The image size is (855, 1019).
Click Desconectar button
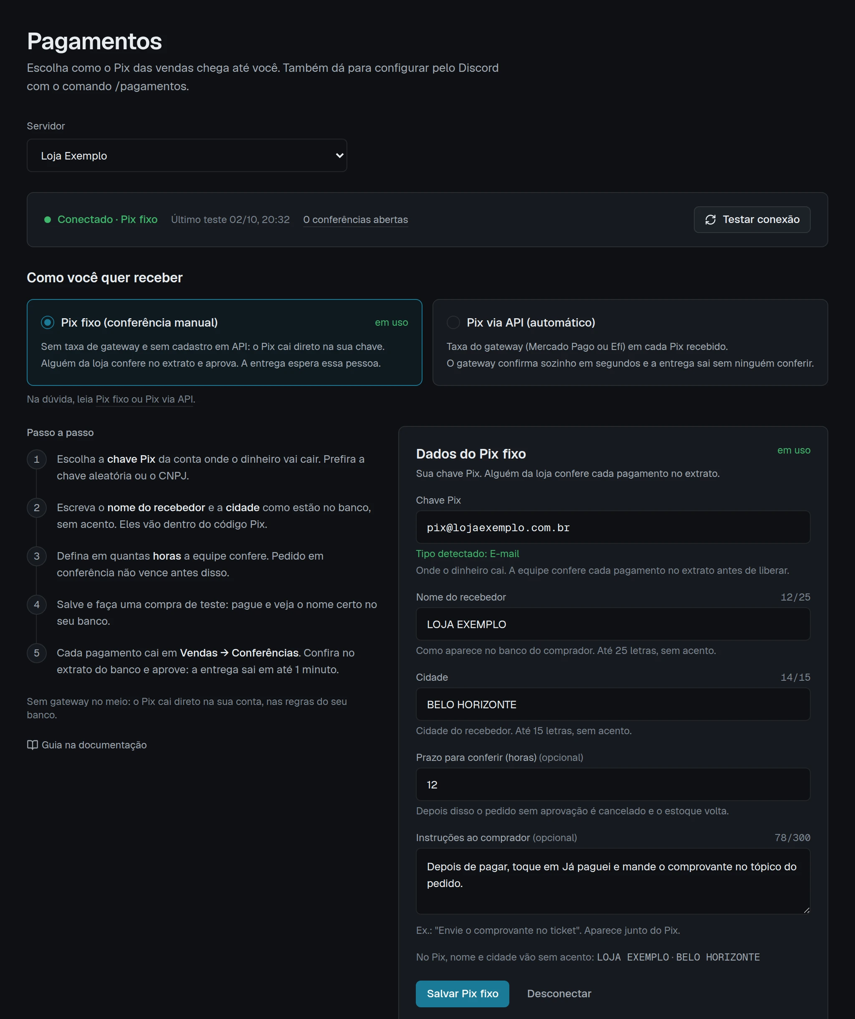tap(559, 994)
